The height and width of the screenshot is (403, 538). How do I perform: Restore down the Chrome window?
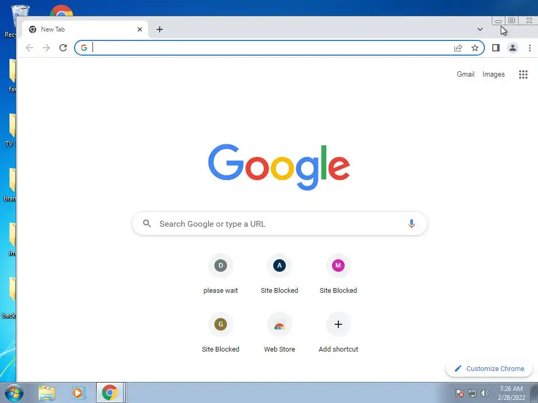512,20
